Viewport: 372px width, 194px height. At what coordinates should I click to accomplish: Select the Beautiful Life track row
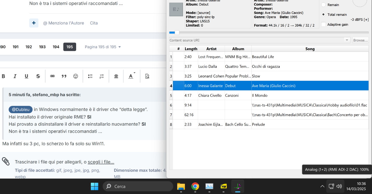[269, 57]
